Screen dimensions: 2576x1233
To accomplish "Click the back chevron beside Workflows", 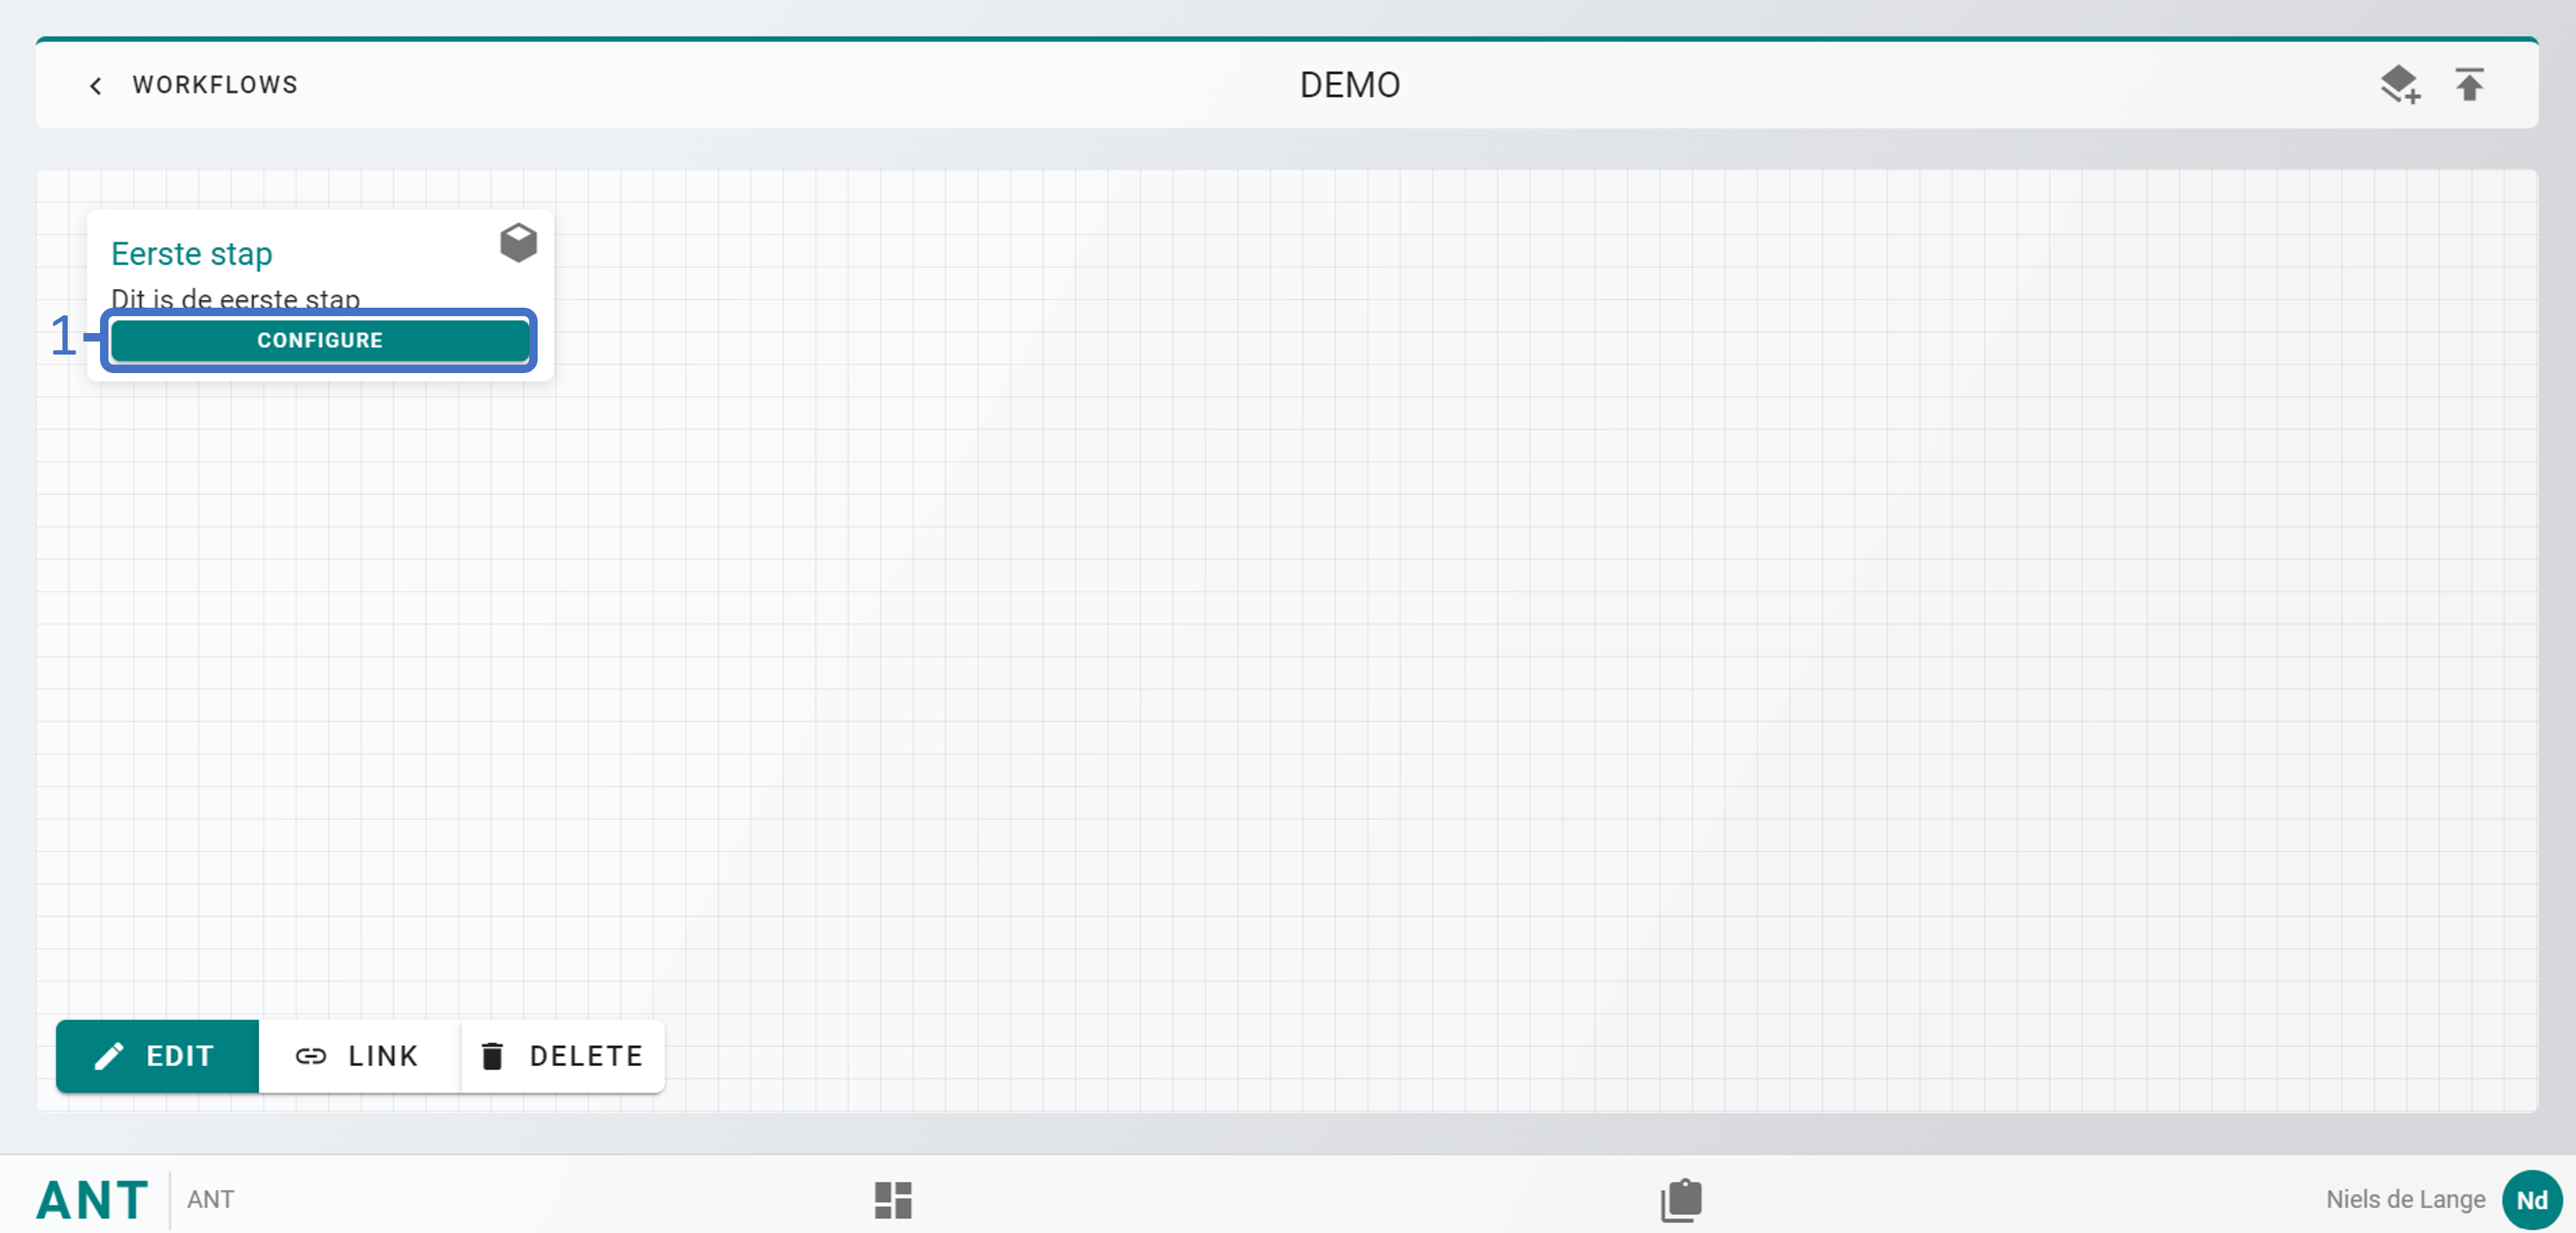I will tap(95, 86).
